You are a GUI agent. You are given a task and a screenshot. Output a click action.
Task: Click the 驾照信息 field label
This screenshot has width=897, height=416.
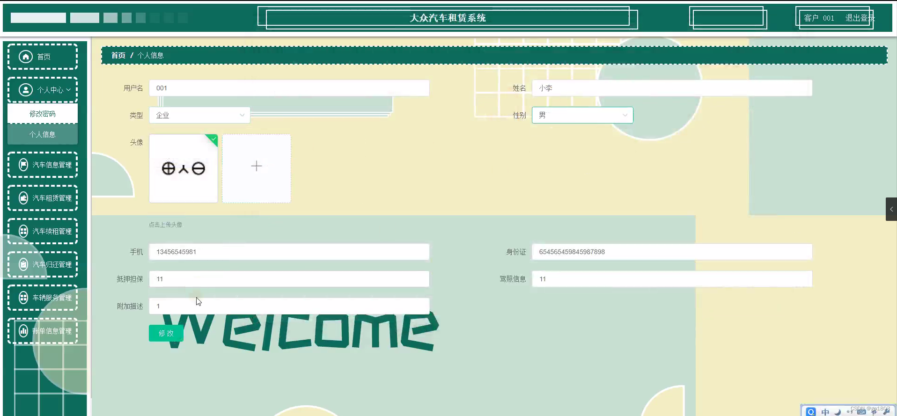pyautogui.click(x=513, y=279)
